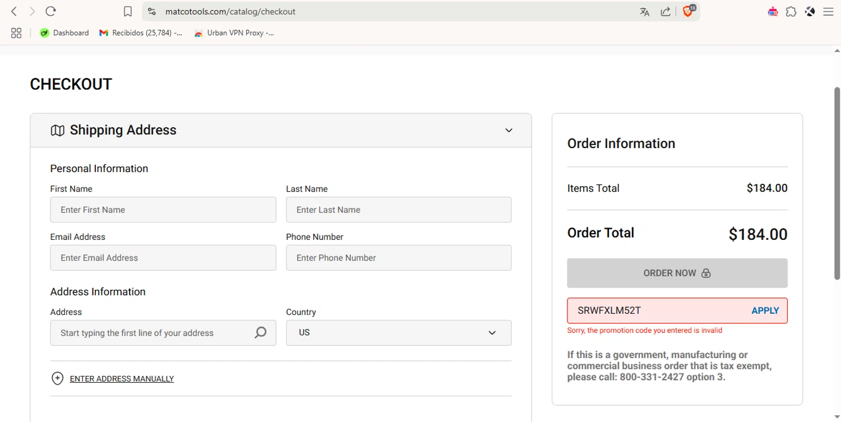841x422 pixels.
Task: Click the page vertical scrollbar
Action: coord(837,184)
